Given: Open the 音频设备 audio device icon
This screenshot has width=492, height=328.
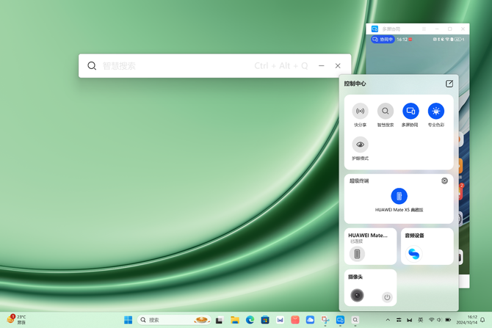Looking at the screenshot, I should [413, 254].
